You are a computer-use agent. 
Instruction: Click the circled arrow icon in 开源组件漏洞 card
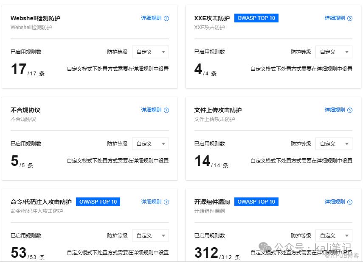coord(350,202)
